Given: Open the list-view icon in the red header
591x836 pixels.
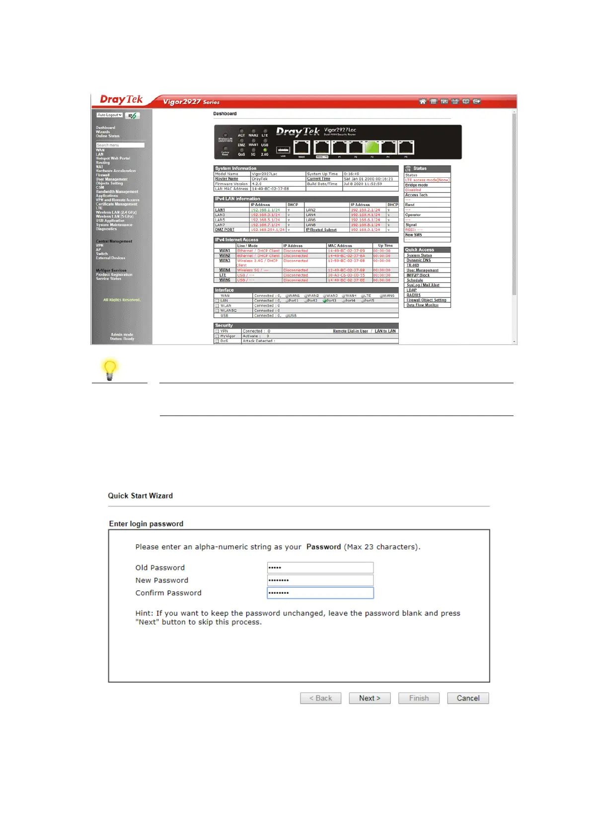Looking at the screenshot, I should coord(434,101).
